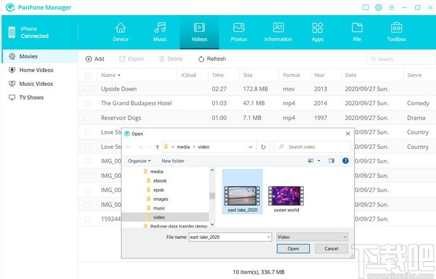Open the Toolbox tab
Image resolution: width=436 pixels, height=279 pixels.
397,32
